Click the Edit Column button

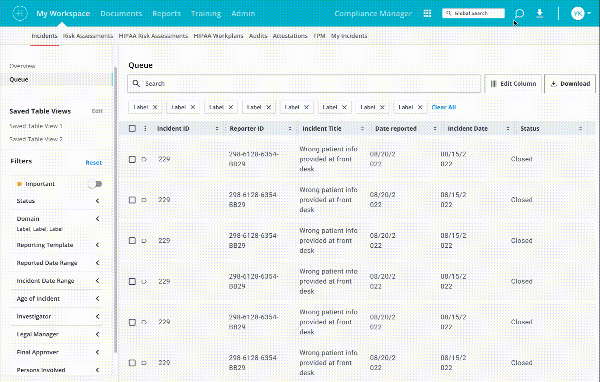click(x=513, y=84)
